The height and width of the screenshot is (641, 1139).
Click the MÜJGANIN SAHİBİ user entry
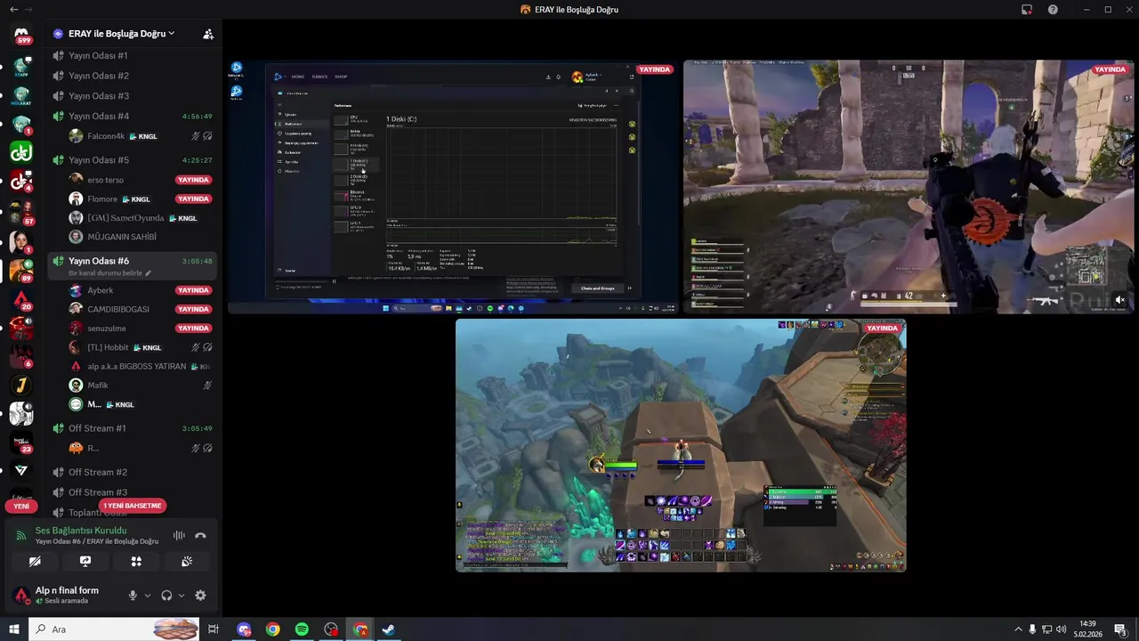pyautogui.click(x=141, y=237)
